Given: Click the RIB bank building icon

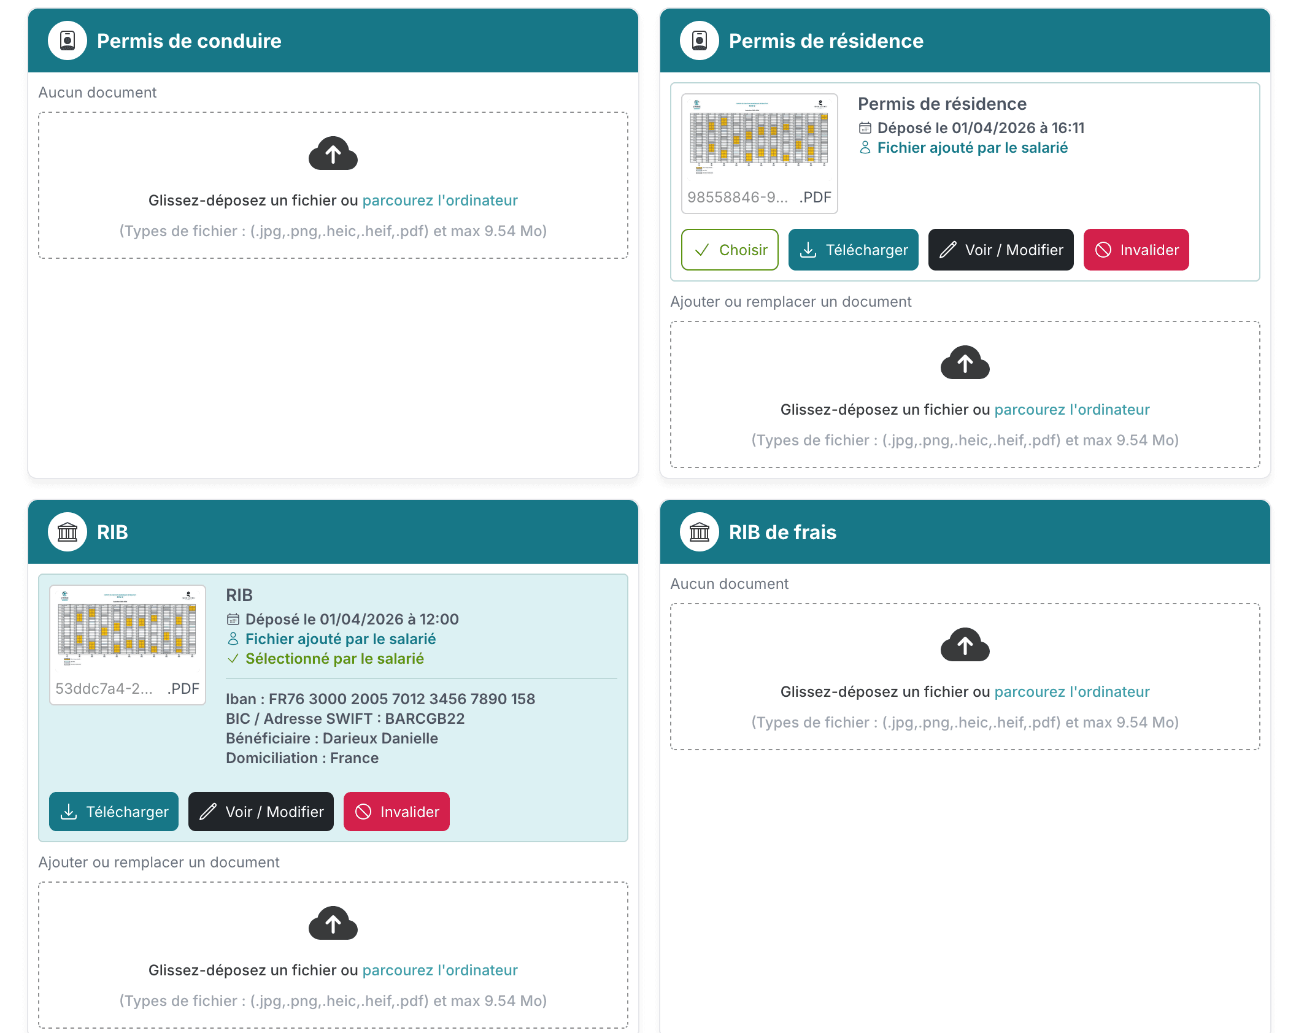Looking at the screenshot, I should coord(67,532).
